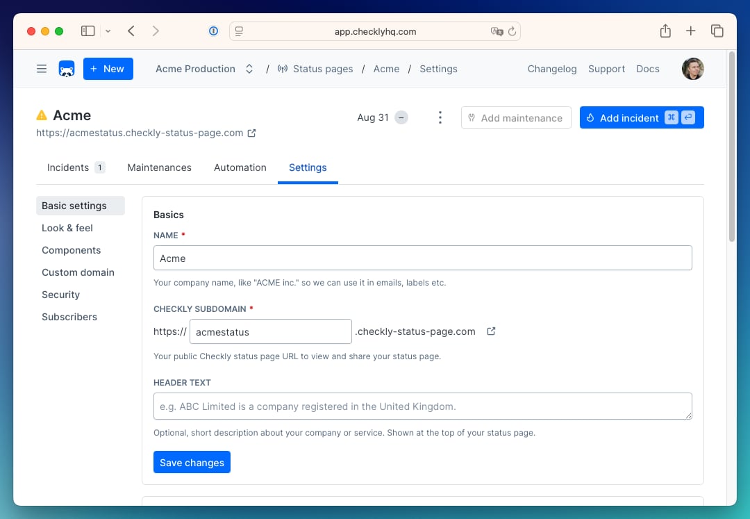Click the page reader icon in address bar
Image resolution: width=750 pixels, height=519 pixels.
239,31
